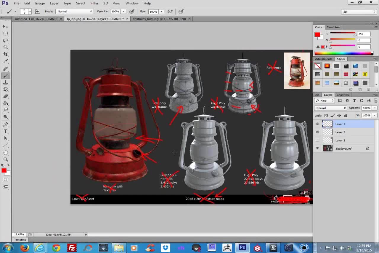Hide the Background layer
379x253 pixels.
click(x=317, y=148)
